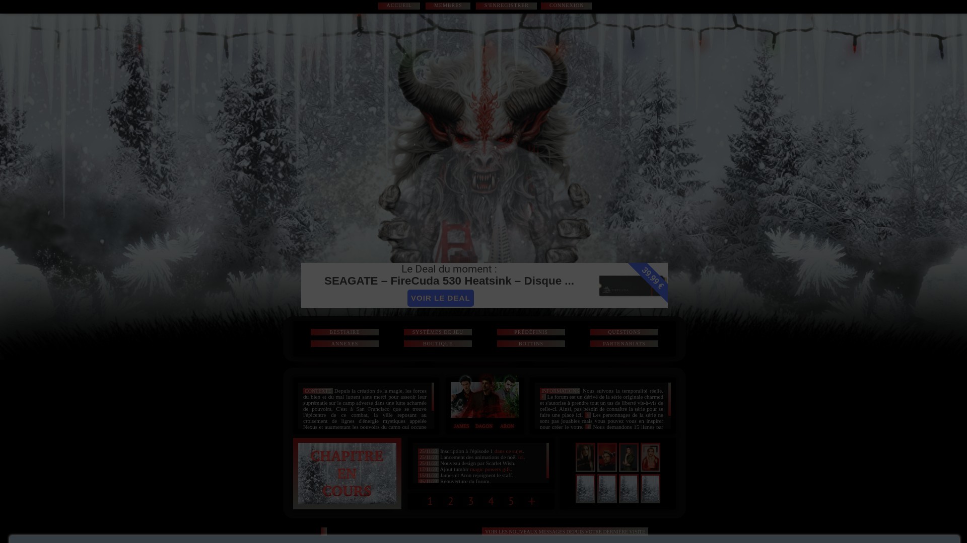
Task: Select the woman in red jacket avatar
Action: [650, 458]
